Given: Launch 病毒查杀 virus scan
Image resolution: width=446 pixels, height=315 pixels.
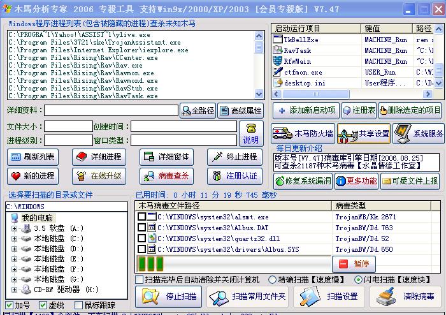Looking at the screenshot, I should pyautogui.click(x=166, y=176).
